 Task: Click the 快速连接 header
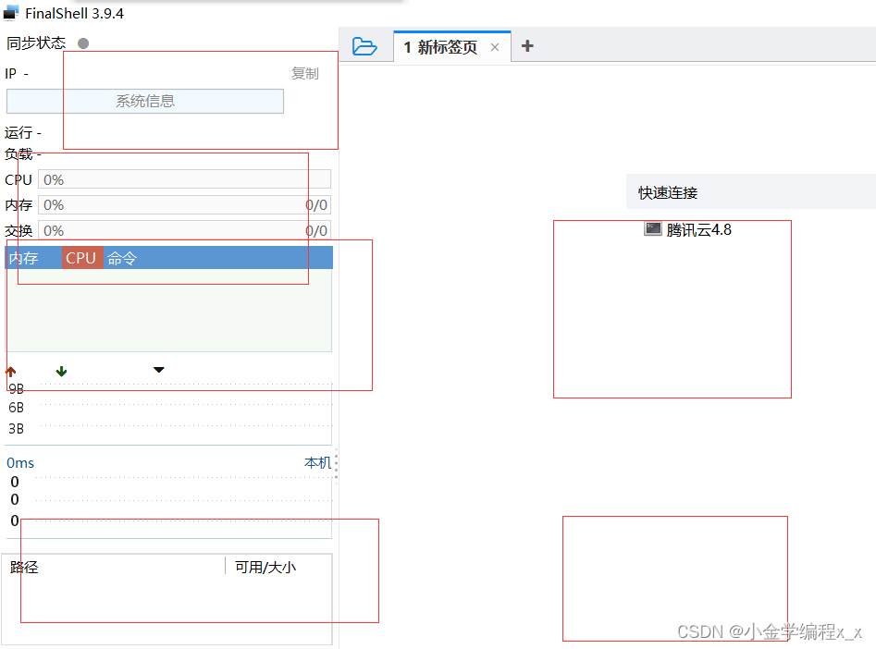click(668, 192)
